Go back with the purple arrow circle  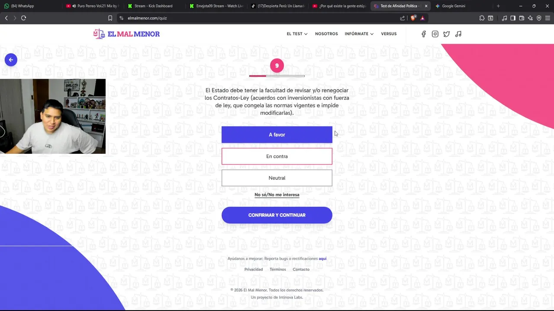point(11,60)
